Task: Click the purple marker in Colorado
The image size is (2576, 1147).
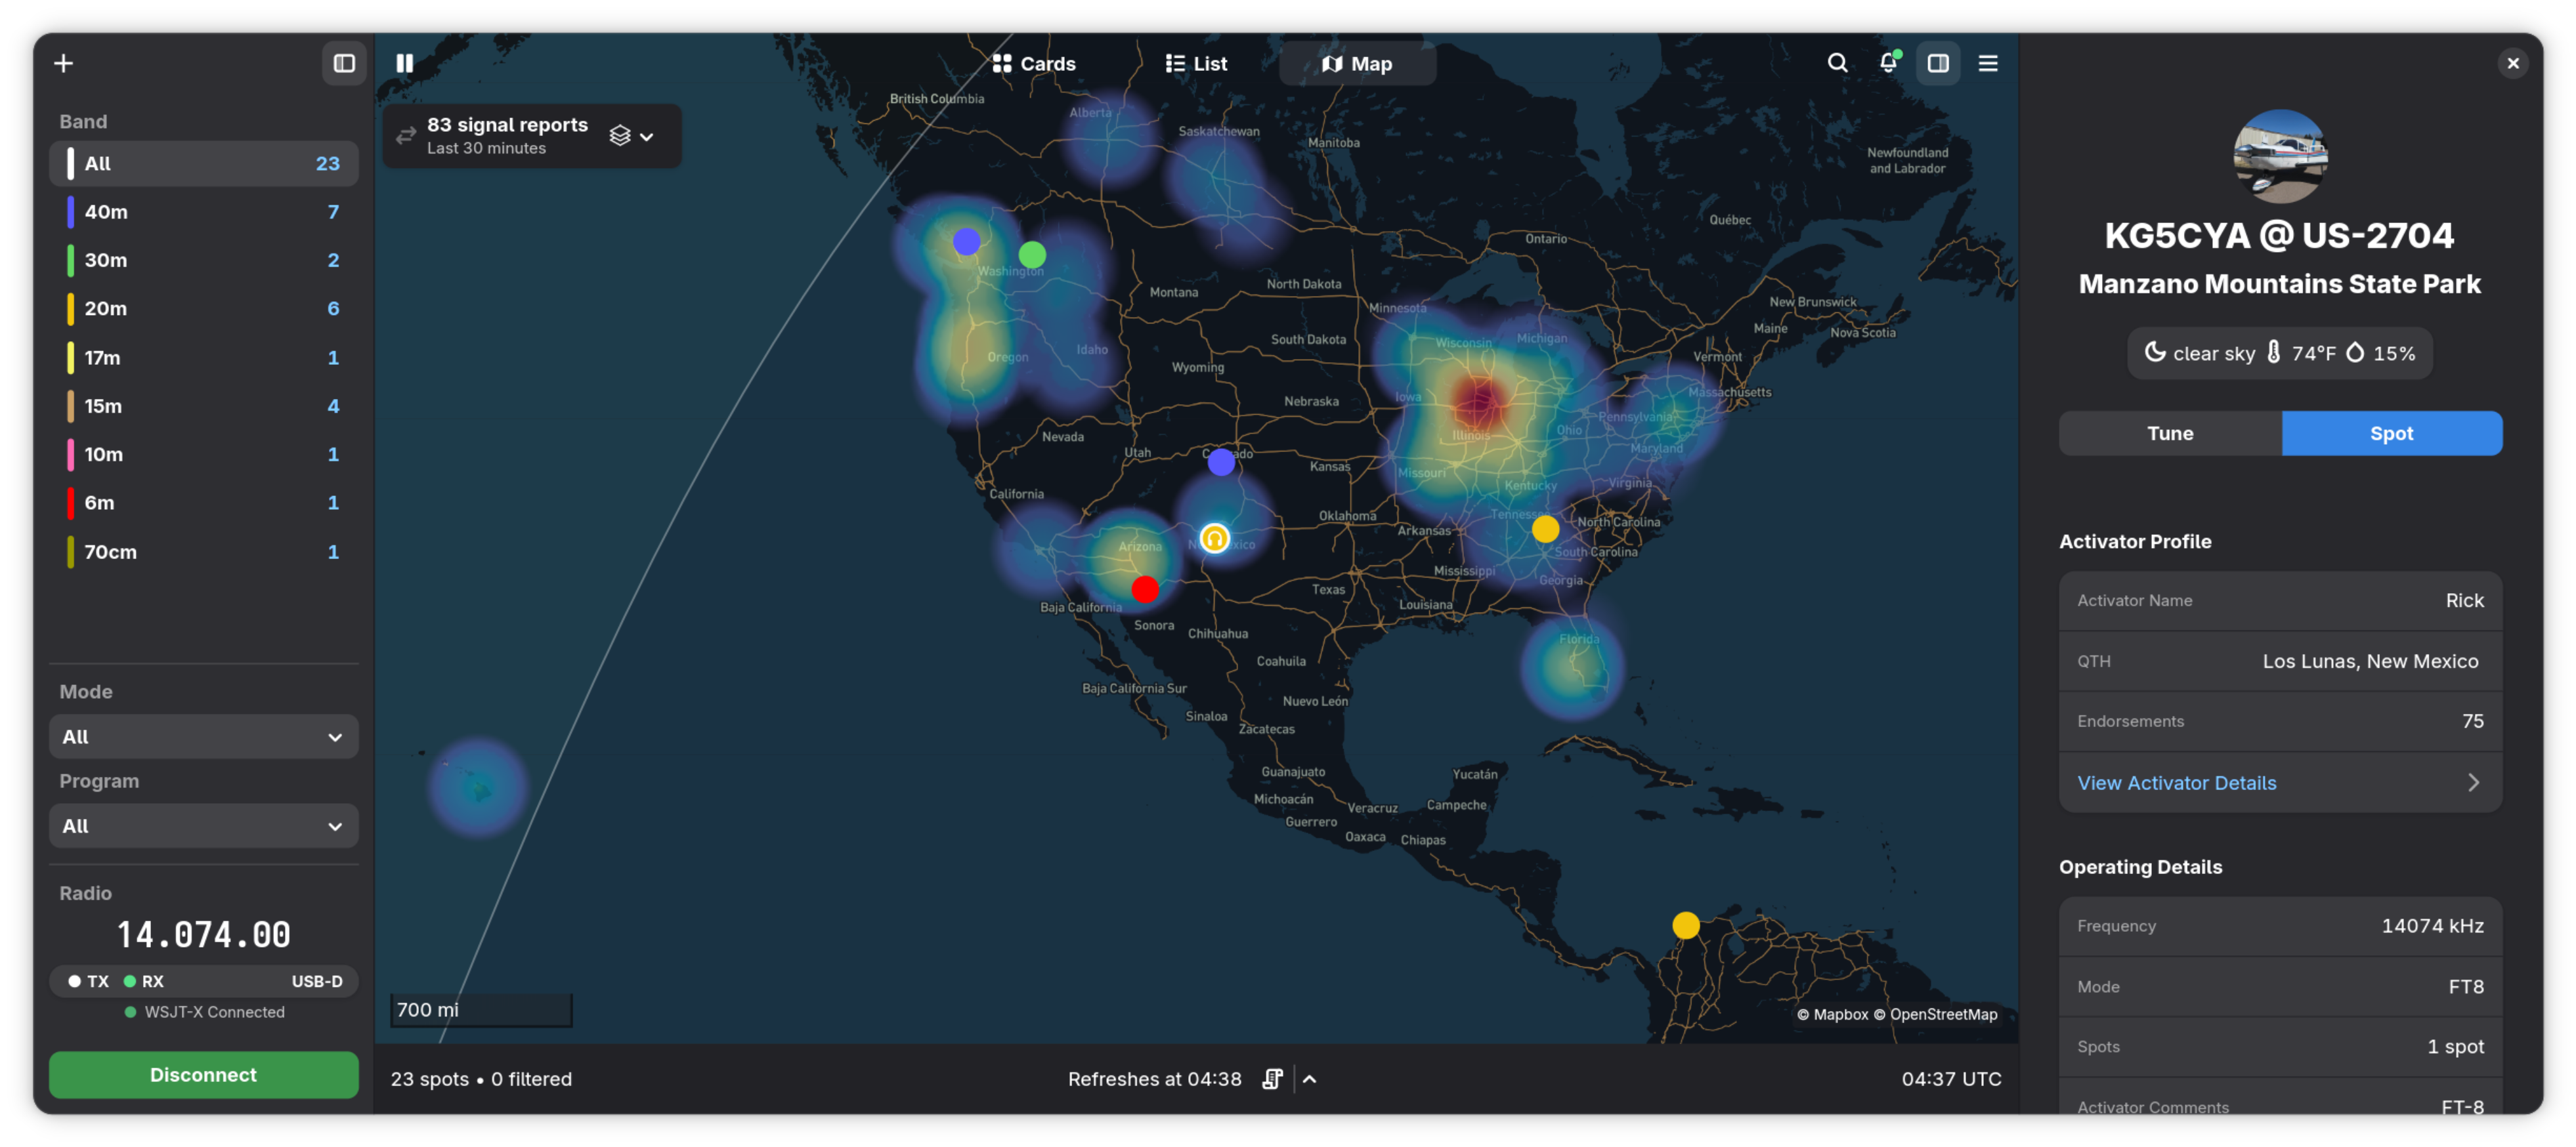Action: [x=1221, y=463]
